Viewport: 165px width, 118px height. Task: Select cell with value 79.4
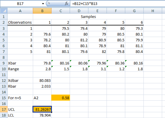tap(79, 28)
